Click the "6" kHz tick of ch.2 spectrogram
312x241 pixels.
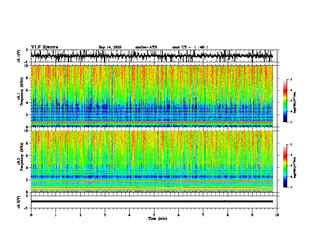(27, 156)
